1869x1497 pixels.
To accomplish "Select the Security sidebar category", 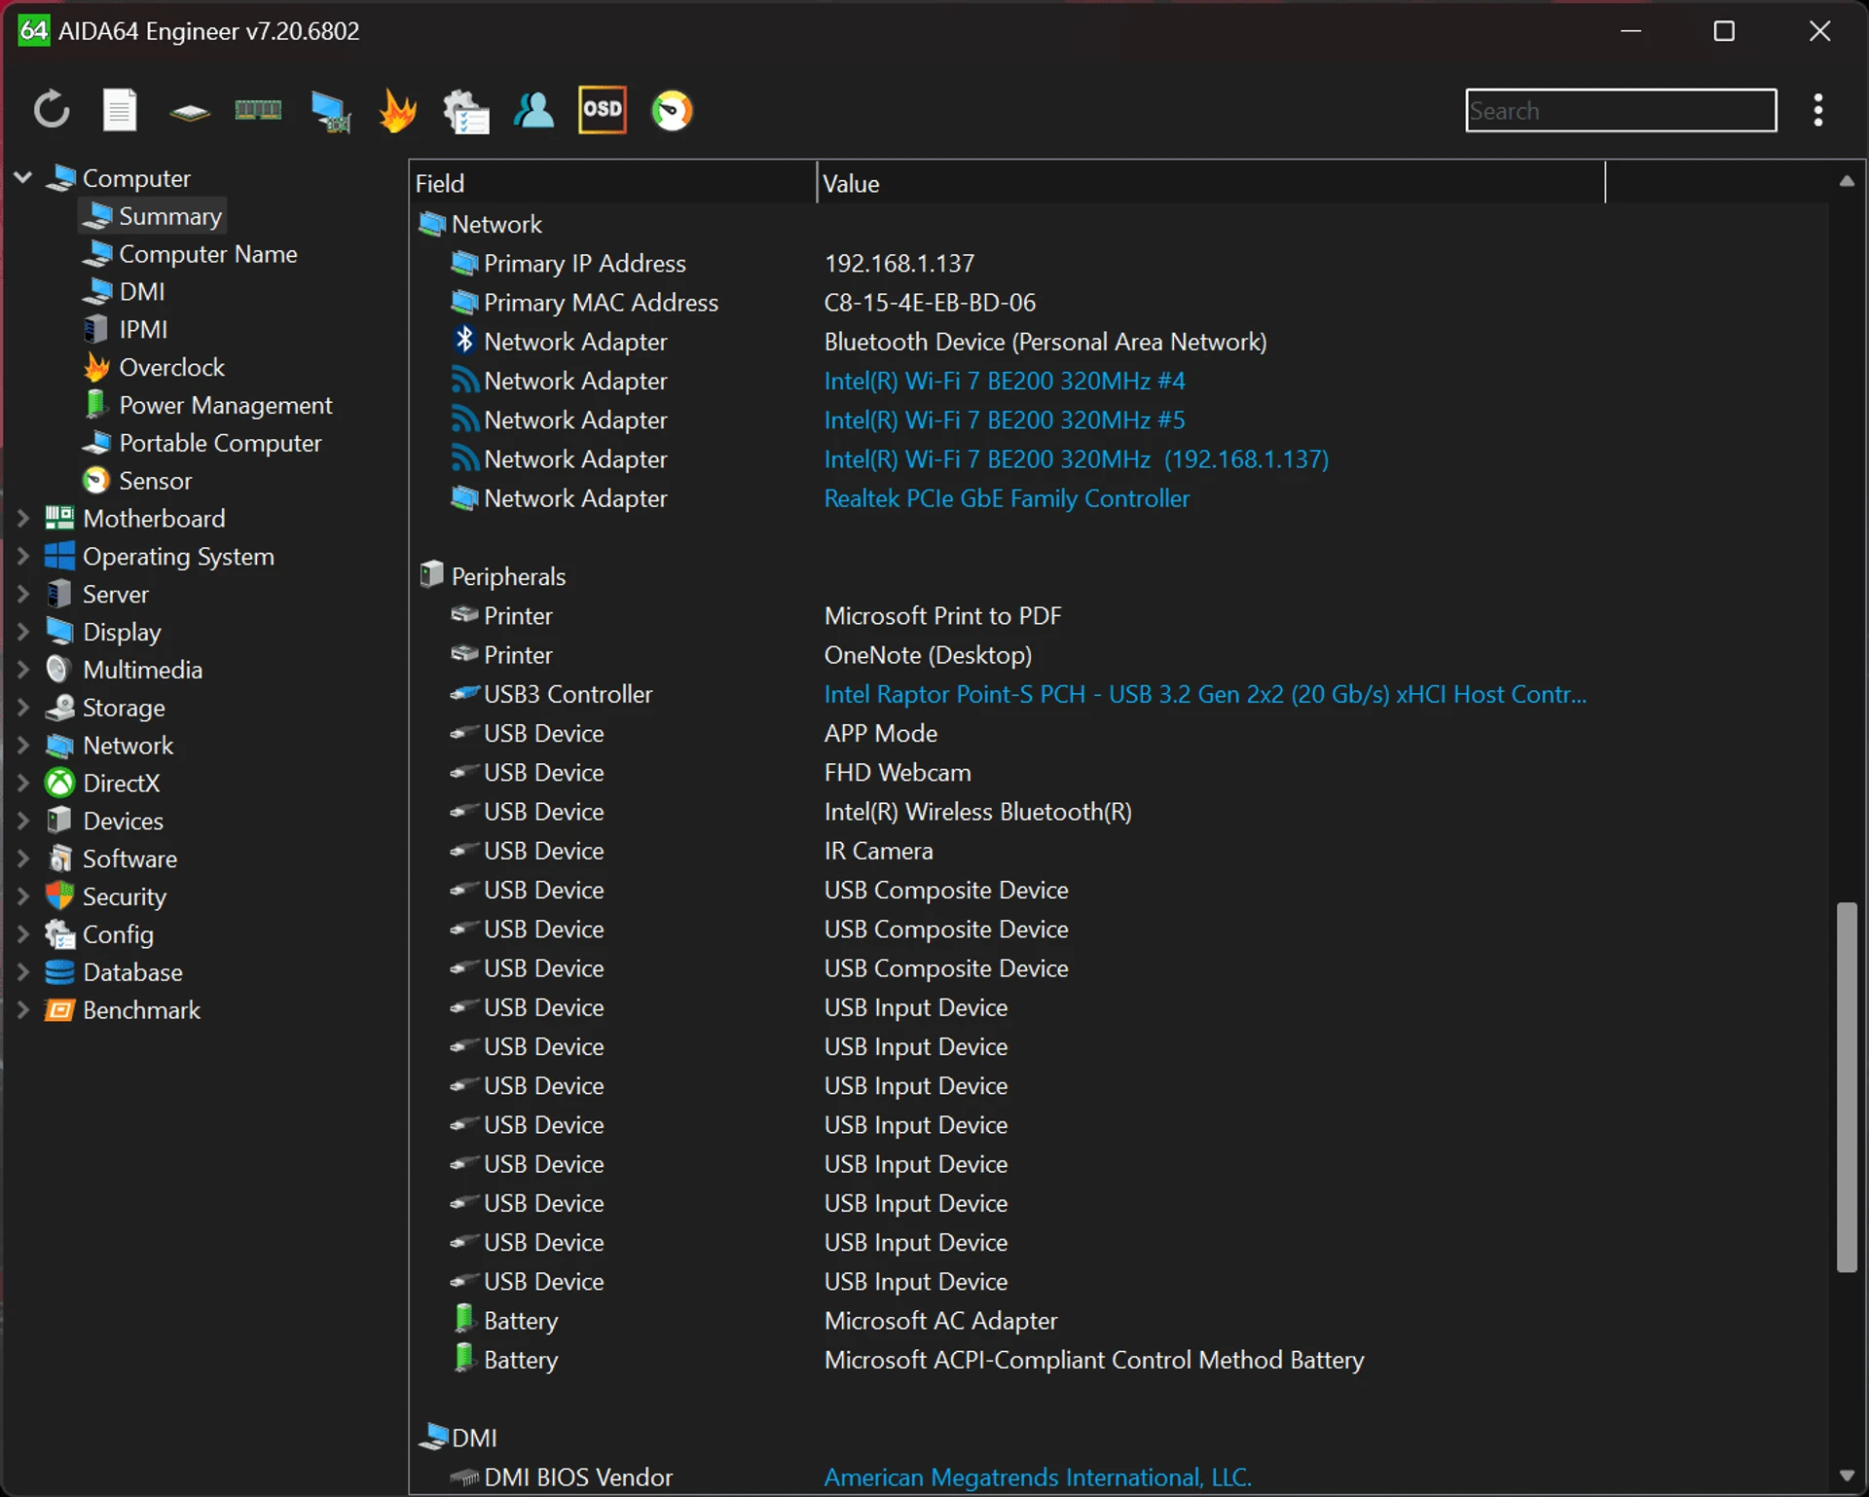I will 106,896.
